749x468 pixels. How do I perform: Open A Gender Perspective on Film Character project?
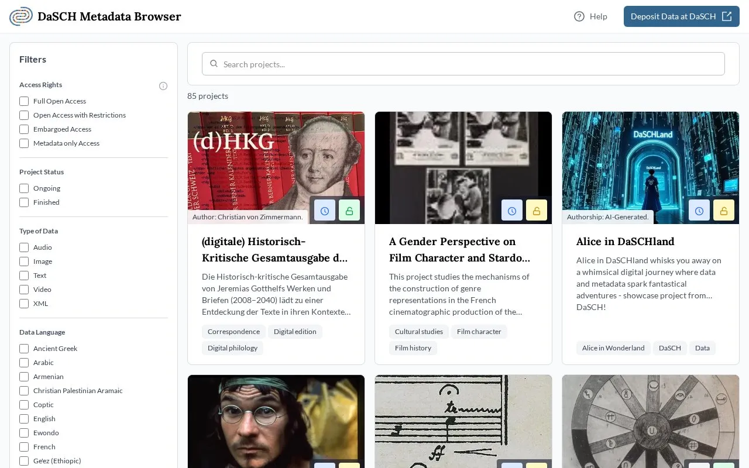click(x=460, y=250)
